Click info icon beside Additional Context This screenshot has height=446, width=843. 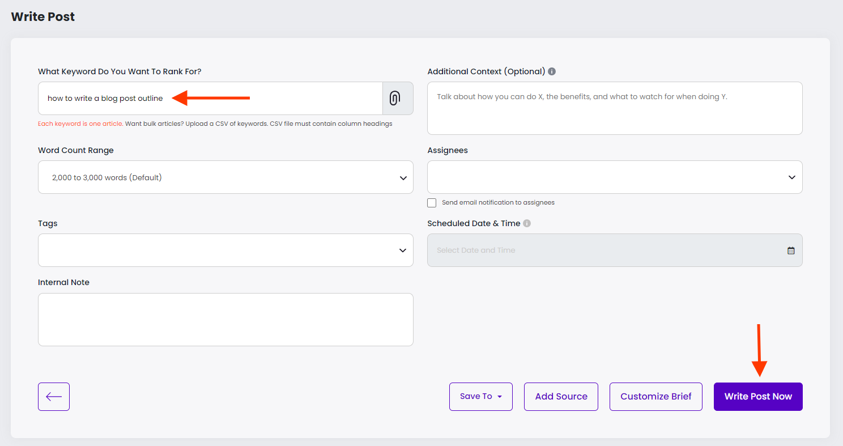552,71
